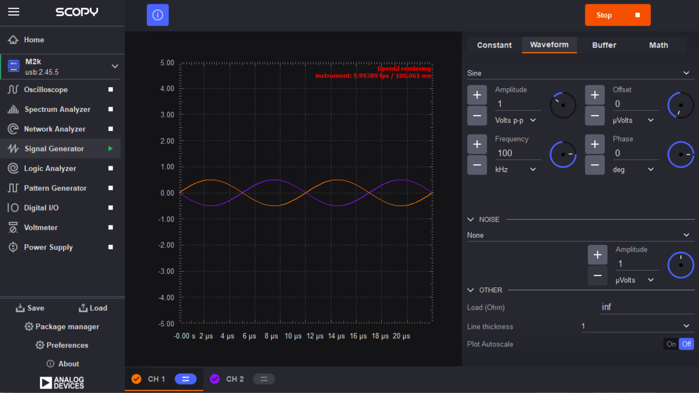Open the About page
Screen dimensions: 699x393
[x=63, y=364]
